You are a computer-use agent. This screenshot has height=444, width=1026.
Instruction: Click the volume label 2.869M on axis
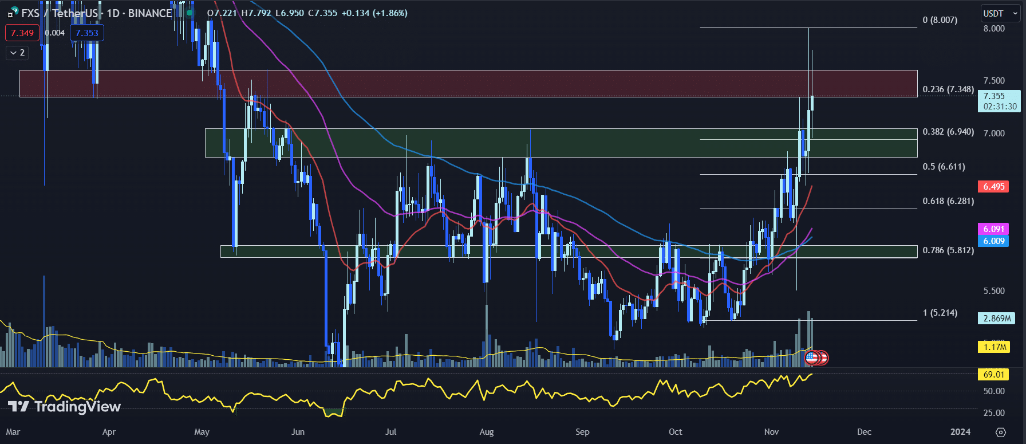point(997,319)
